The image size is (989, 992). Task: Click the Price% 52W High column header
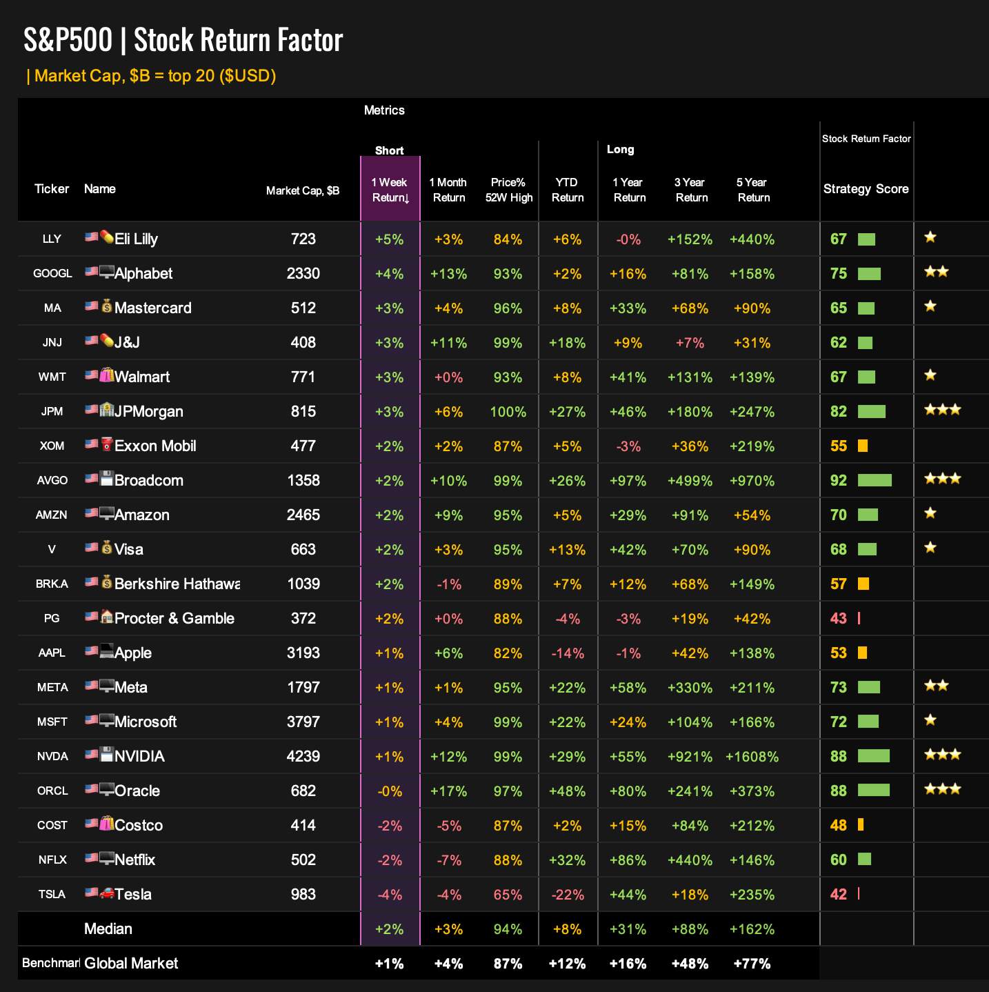tap(508, 190)
